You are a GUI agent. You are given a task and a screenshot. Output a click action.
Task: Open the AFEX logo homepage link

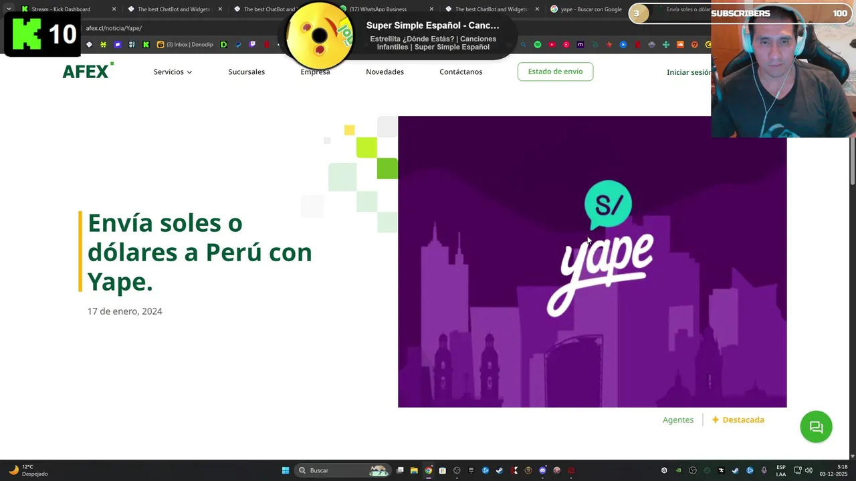coord(88,70)
